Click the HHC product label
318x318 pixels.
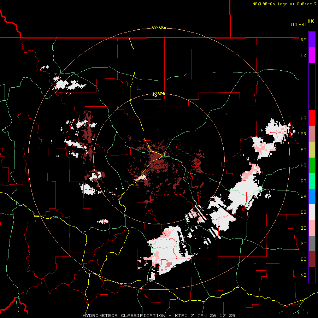[310, 21]
